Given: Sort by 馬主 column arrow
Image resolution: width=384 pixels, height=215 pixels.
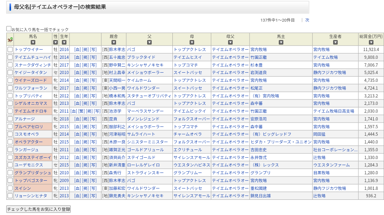Looking at the screenshot, I should (x=281, y=43).
